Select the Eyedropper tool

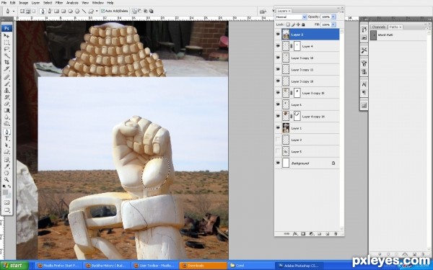(x=6, y=167)
